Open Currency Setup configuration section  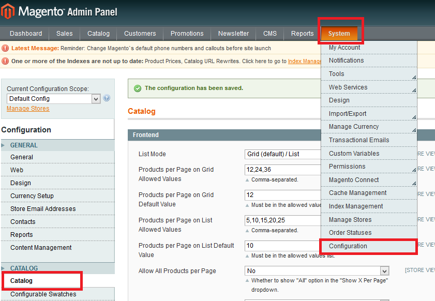(x=58, y=195)
